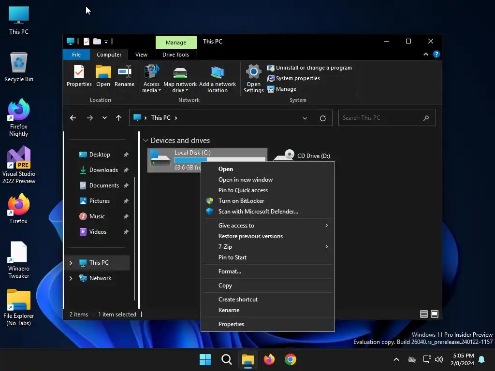Expand the address bar history dropdown
The height and width of the screenshot is (371, 495).
click(305, 118)
